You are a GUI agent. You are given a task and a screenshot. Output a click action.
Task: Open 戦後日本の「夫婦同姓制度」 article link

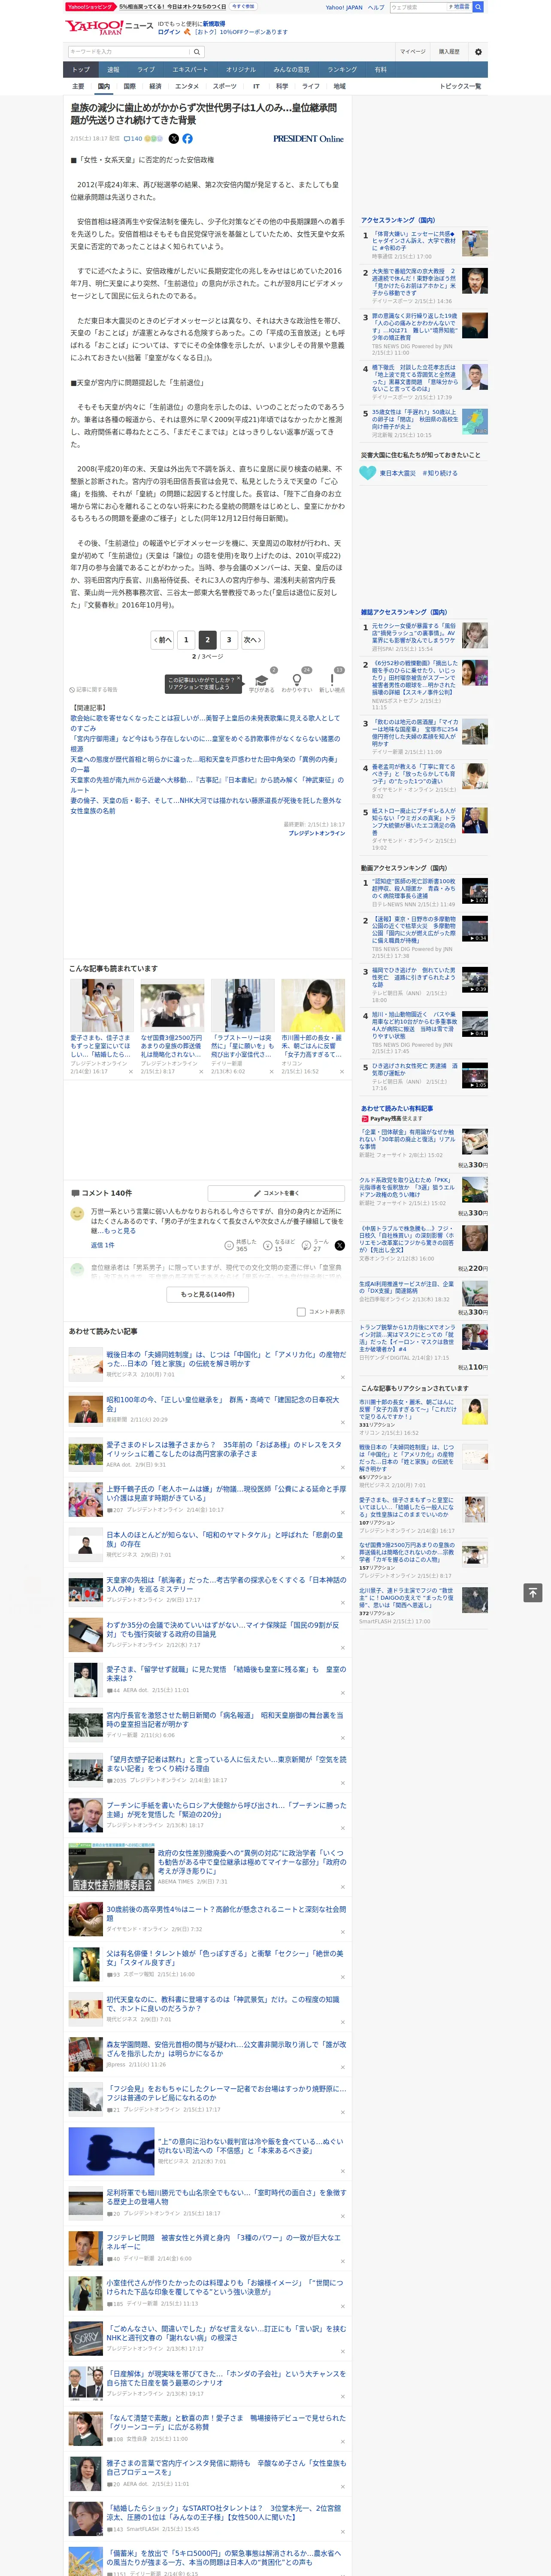[x=226, y=1359]
